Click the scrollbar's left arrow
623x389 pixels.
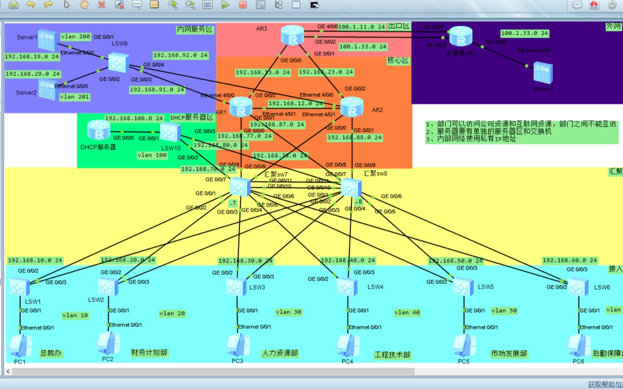pos(8,371)
